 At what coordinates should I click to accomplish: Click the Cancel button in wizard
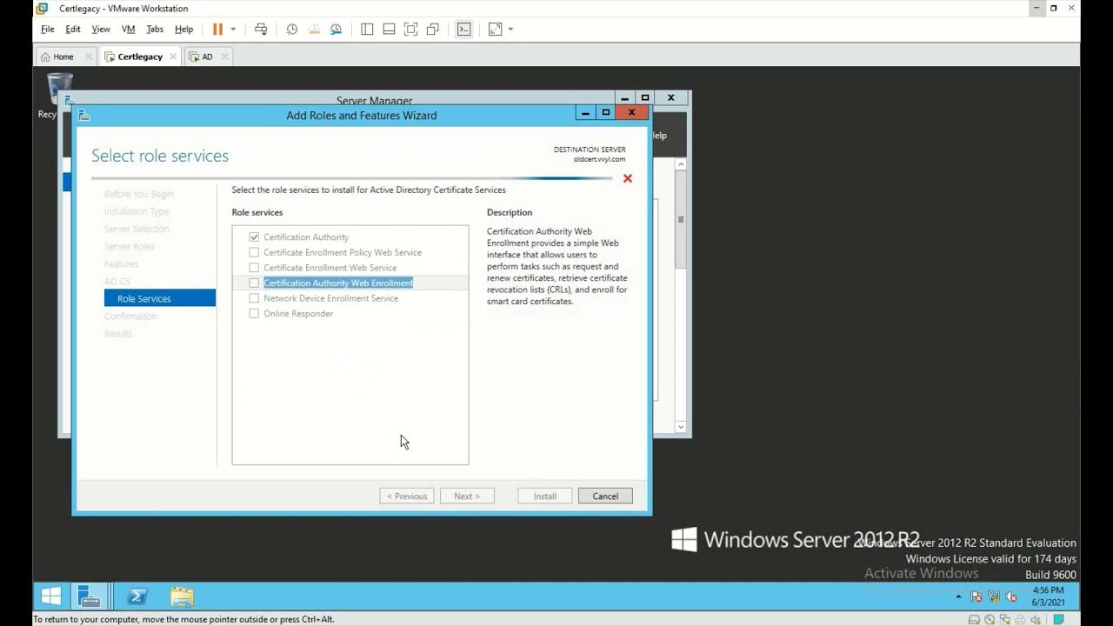pos(605,496)
